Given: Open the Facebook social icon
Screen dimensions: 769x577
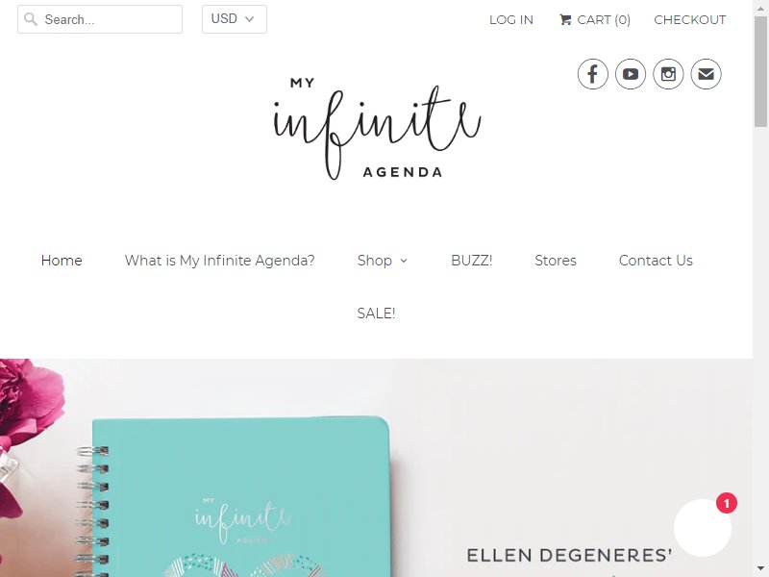Looking at the screenshot, I should pyautogui.click(x=592, y=74).
